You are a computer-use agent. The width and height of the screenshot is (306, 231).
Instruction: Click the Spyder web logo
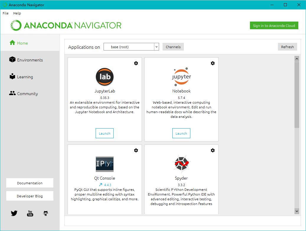tap(181, 164)
